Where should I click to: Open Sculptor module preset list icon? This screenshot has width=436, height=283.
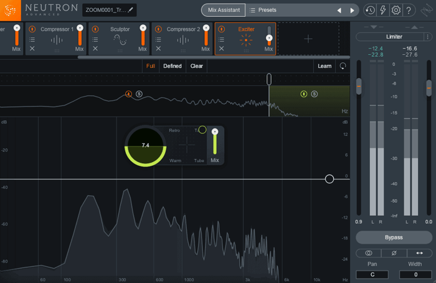(x=95, y=39)
